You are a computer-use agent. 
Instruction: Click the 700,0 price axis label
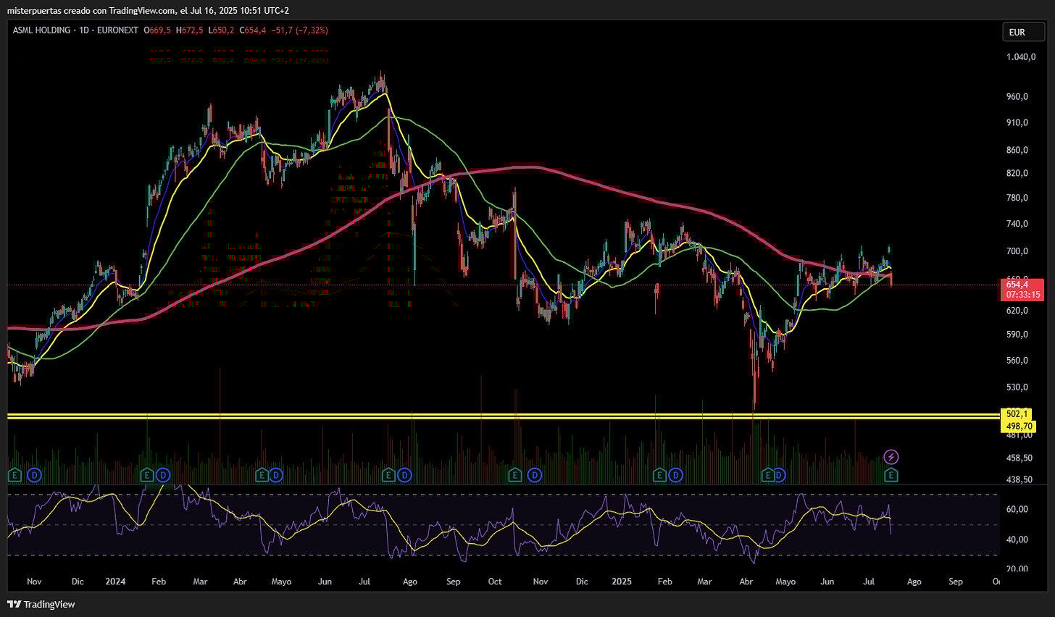click(1018, 251)
